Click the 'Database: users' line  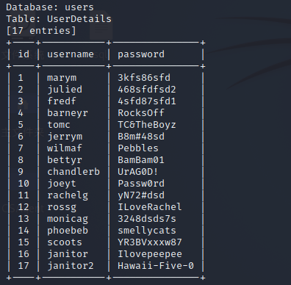[x=50, y=7]
